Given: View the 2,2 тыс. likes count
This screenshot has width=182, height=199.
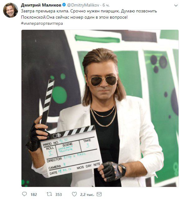Looking at the screenshot, I should pyautogui.click(x=87, y=194).
